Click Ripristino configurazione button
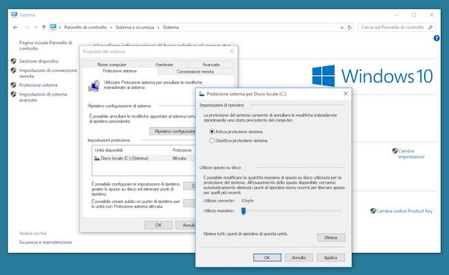The height and width of the screenshot is (275, 449). point(173,132)
